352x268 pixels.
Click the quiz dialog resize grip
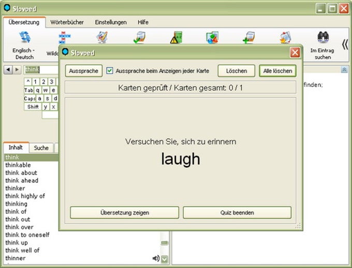(298, 226)
